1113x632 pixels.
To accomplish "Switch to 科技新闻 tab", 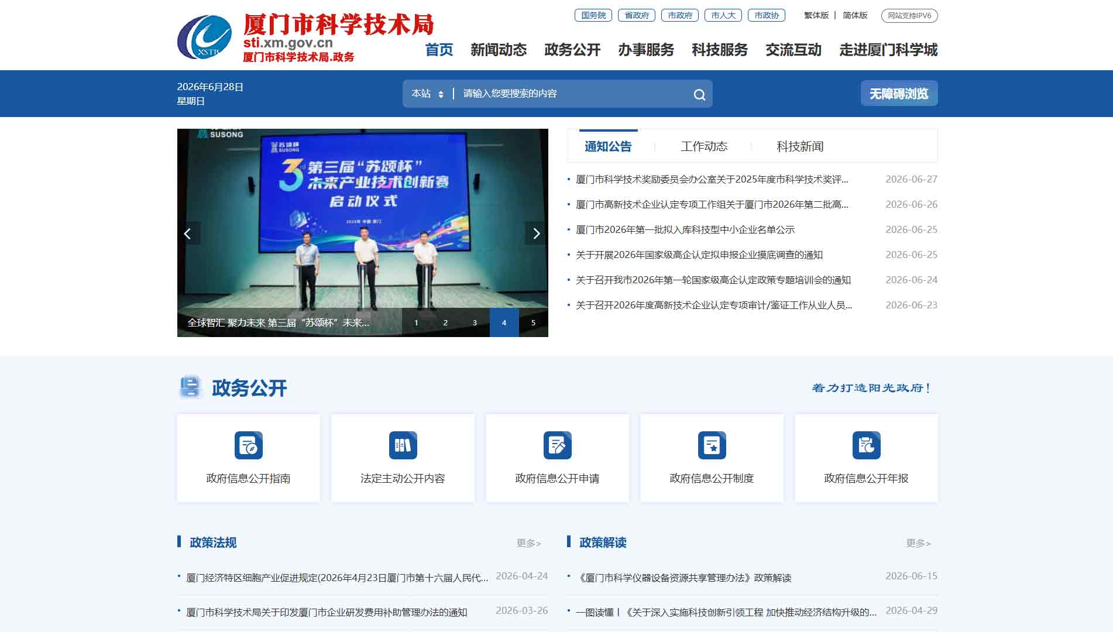I will coord(800,146).
